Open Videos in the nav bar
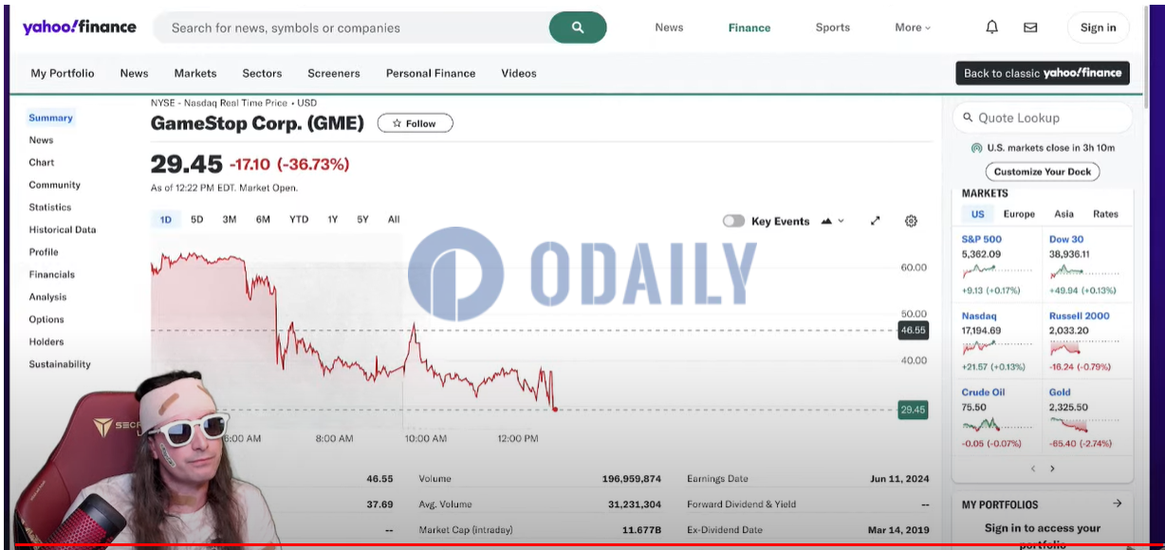The image size is (1165, 550). pos(519,73)
